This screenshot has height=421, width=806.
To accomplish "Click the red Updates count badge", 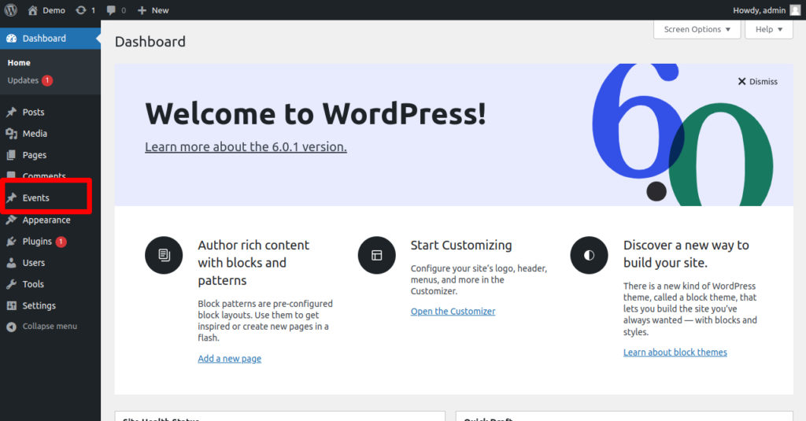I will [x=47, y=80].
